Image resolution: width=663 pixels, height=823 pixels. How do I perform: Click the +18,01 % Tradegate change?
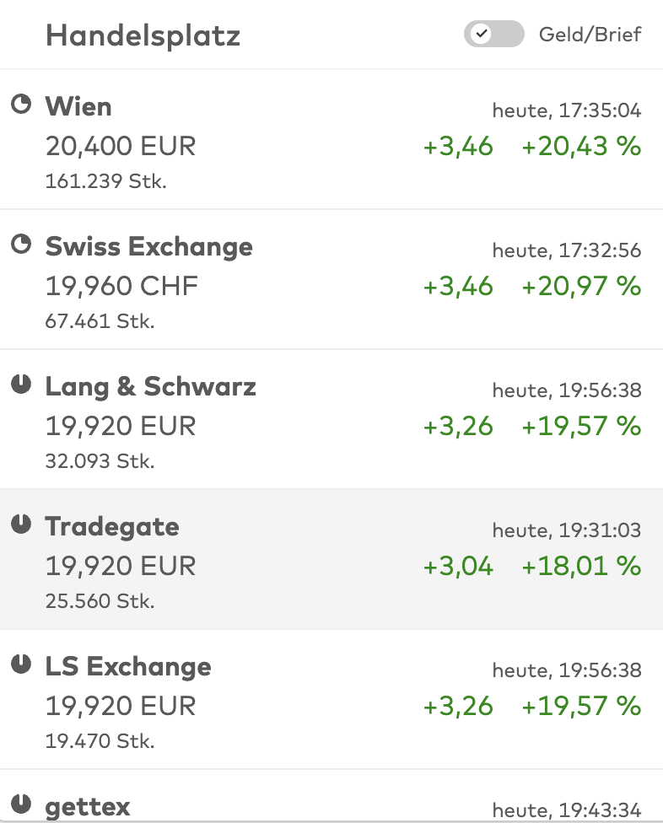coord(581,566)
